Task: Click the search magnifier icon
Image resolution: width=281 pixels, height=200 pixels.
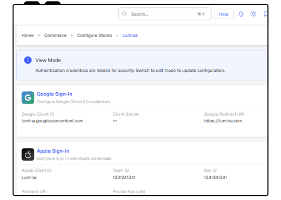Action: [124, 14]
